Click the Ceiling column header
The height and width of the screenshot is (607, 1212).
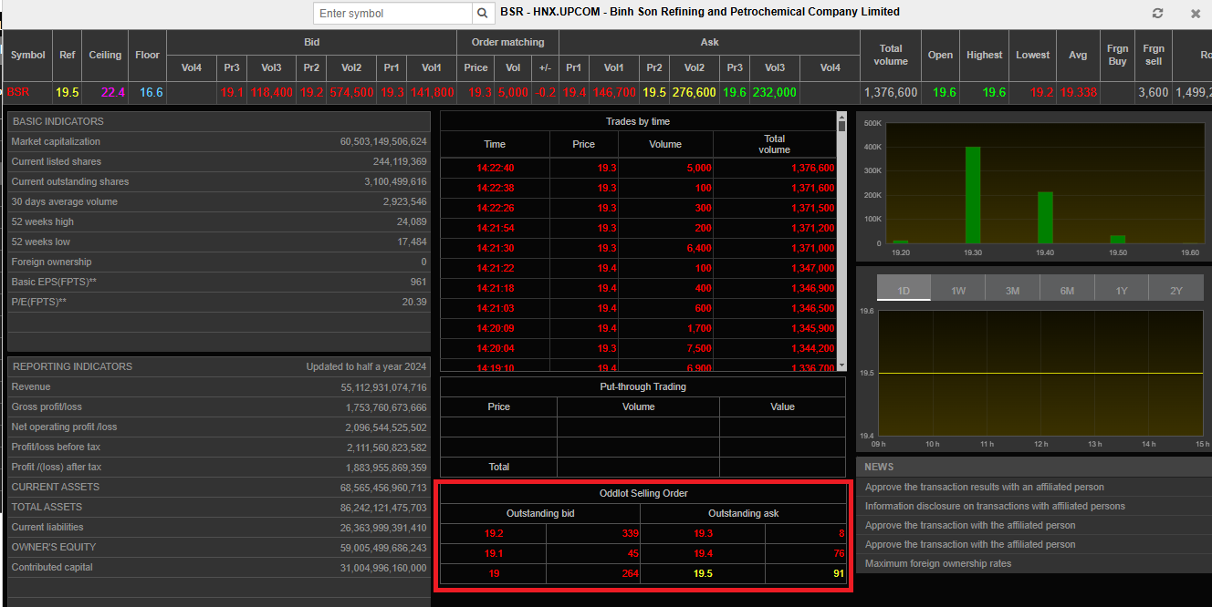pos(105,55)
